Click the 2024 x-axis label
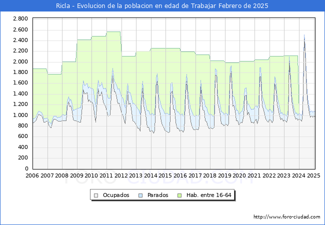This screenshot has width=325, height=225. click(298, 175)
